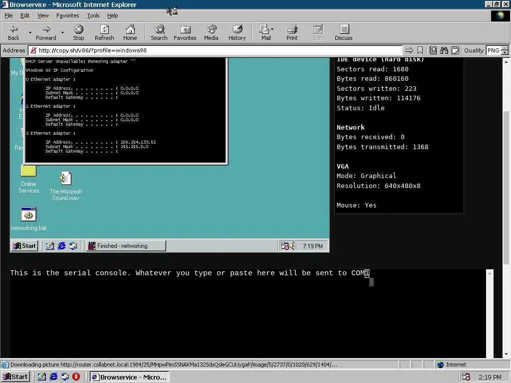Click Show Desktop icon in host quick launch

42,377
